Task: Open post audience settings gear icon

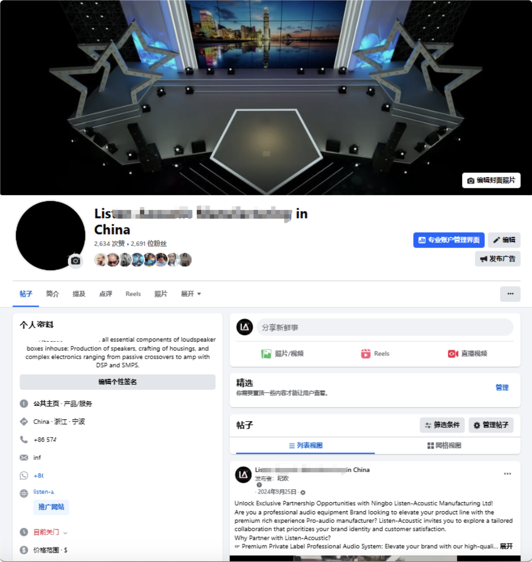Action: (x=303, y=492)
